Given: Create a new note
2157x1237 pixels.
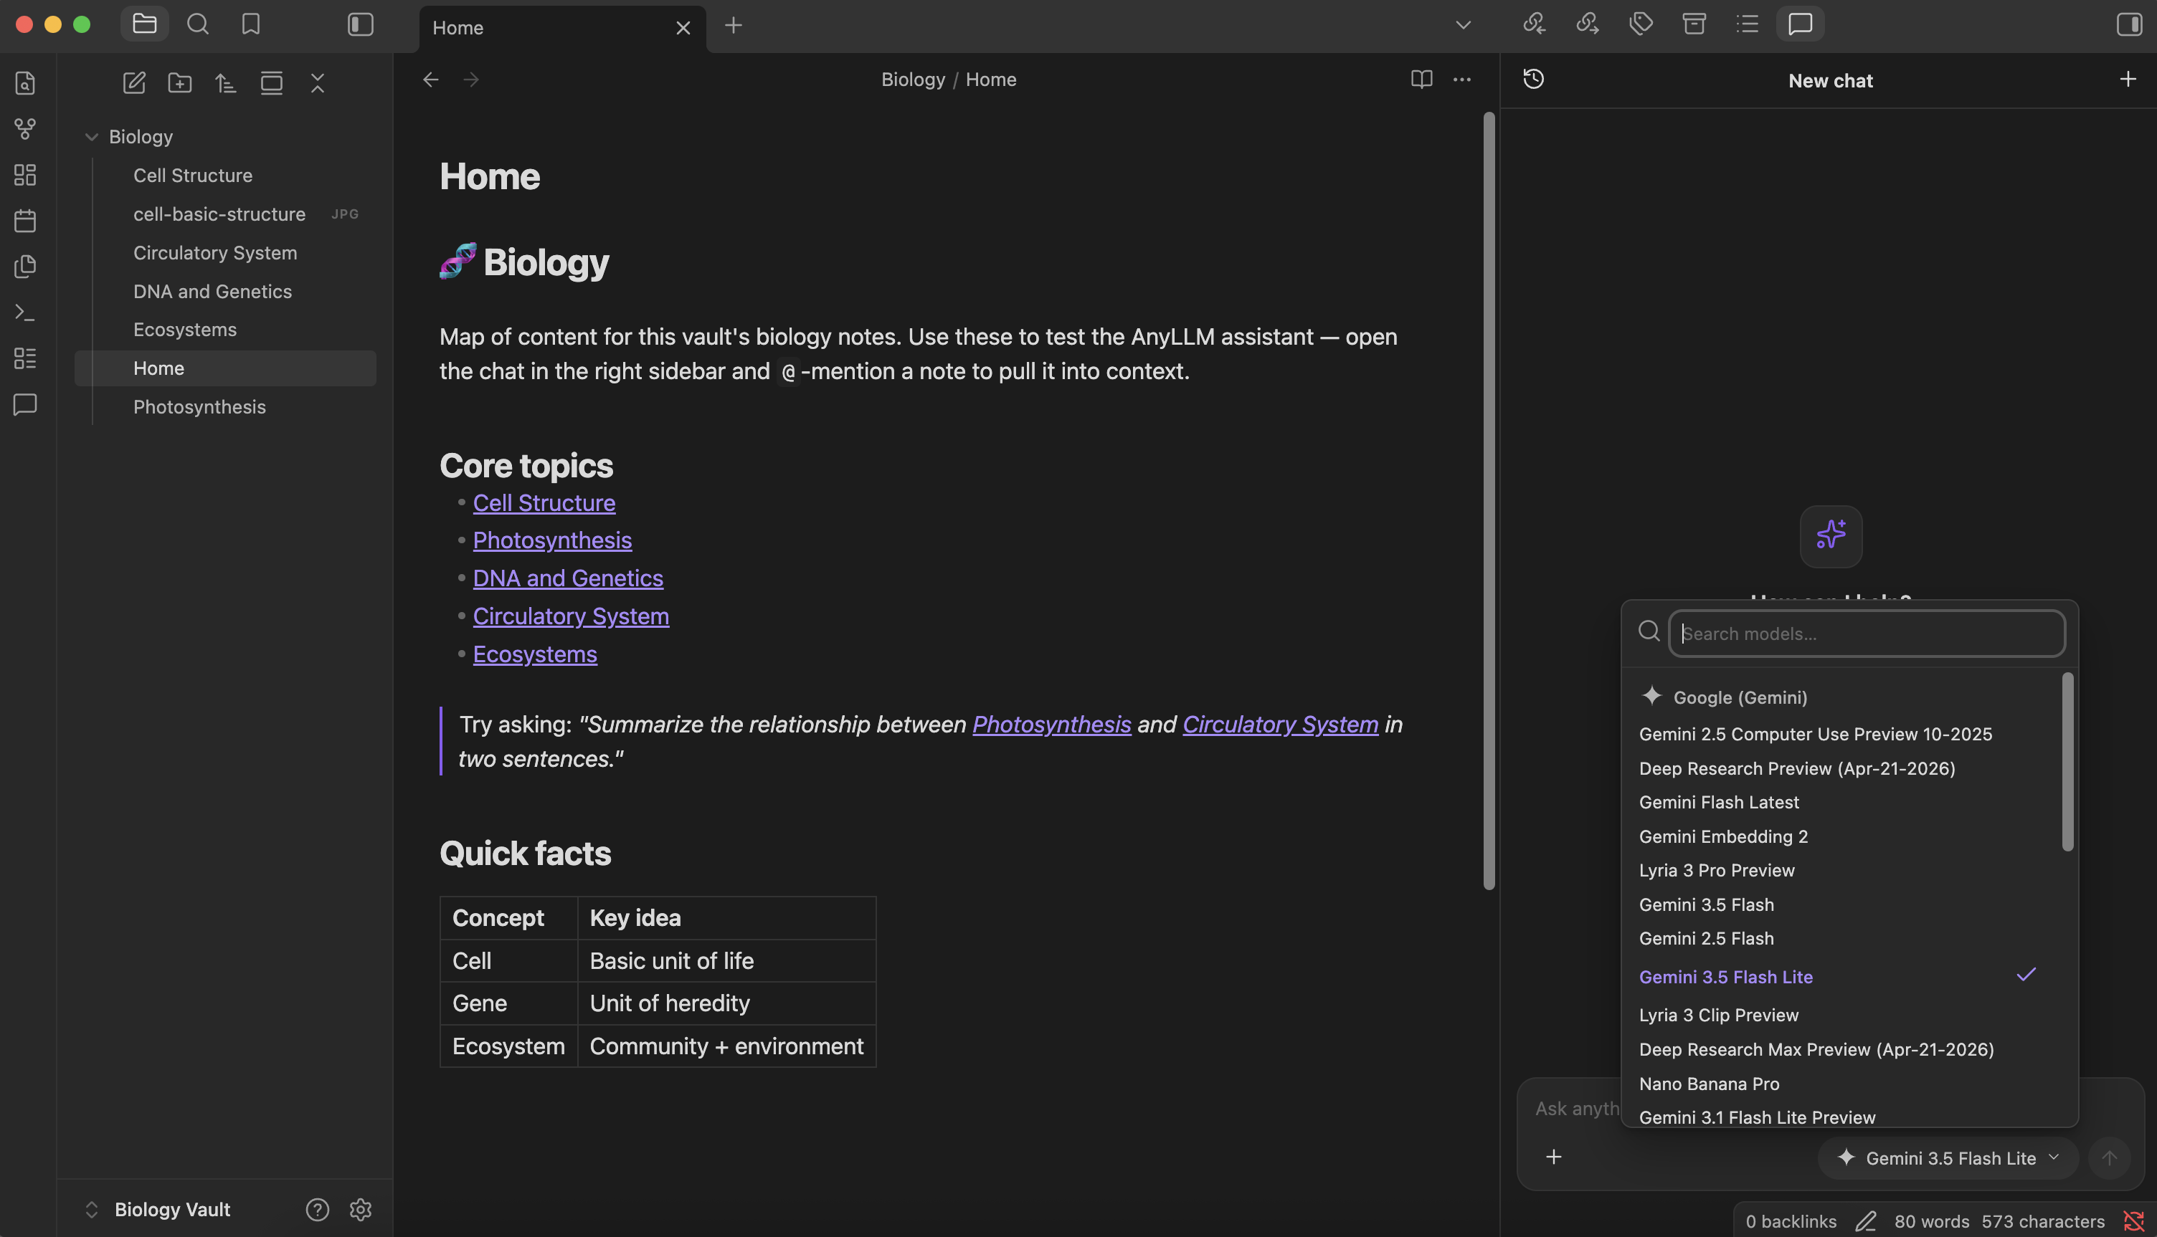Looking at the screenshot, I should 134,82.
